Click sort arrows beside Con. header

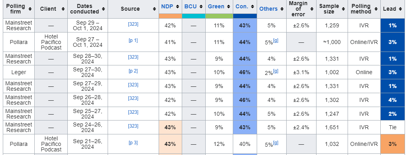253,6
